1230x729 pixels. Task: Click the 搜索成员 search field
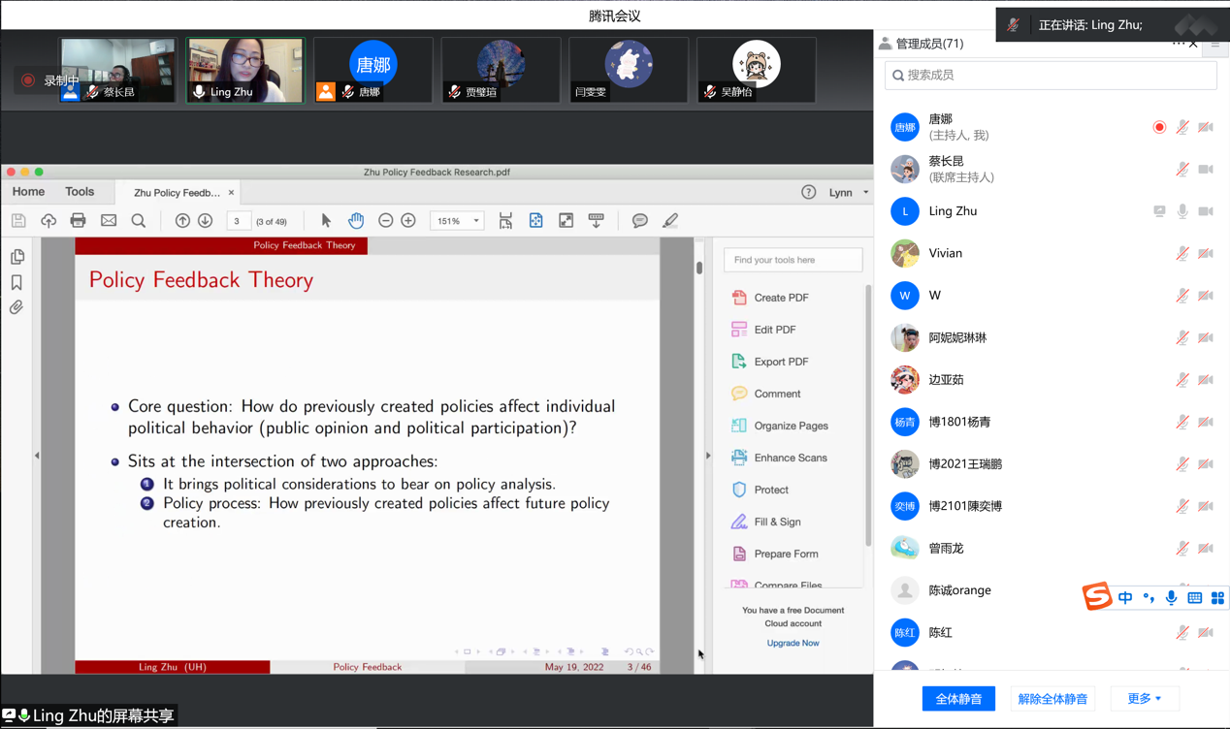(x=1051, y=76)
